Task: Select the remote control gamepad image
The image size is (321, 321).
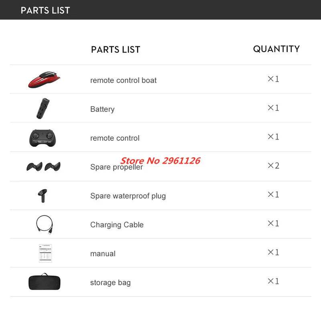Action: pyautogui.click(x=44, y=138)
